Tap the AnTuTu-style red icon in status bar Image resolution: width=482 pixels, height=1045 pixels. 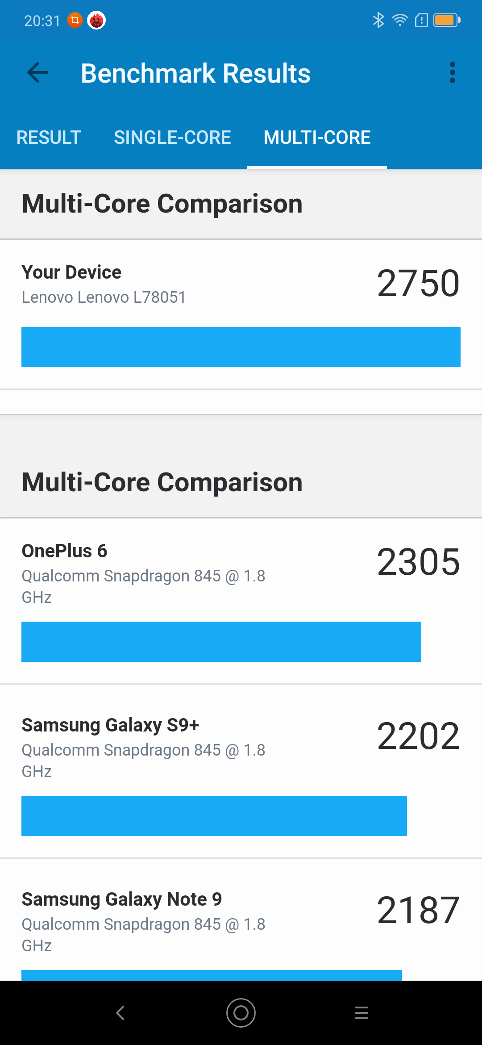(x=97, y=20)
